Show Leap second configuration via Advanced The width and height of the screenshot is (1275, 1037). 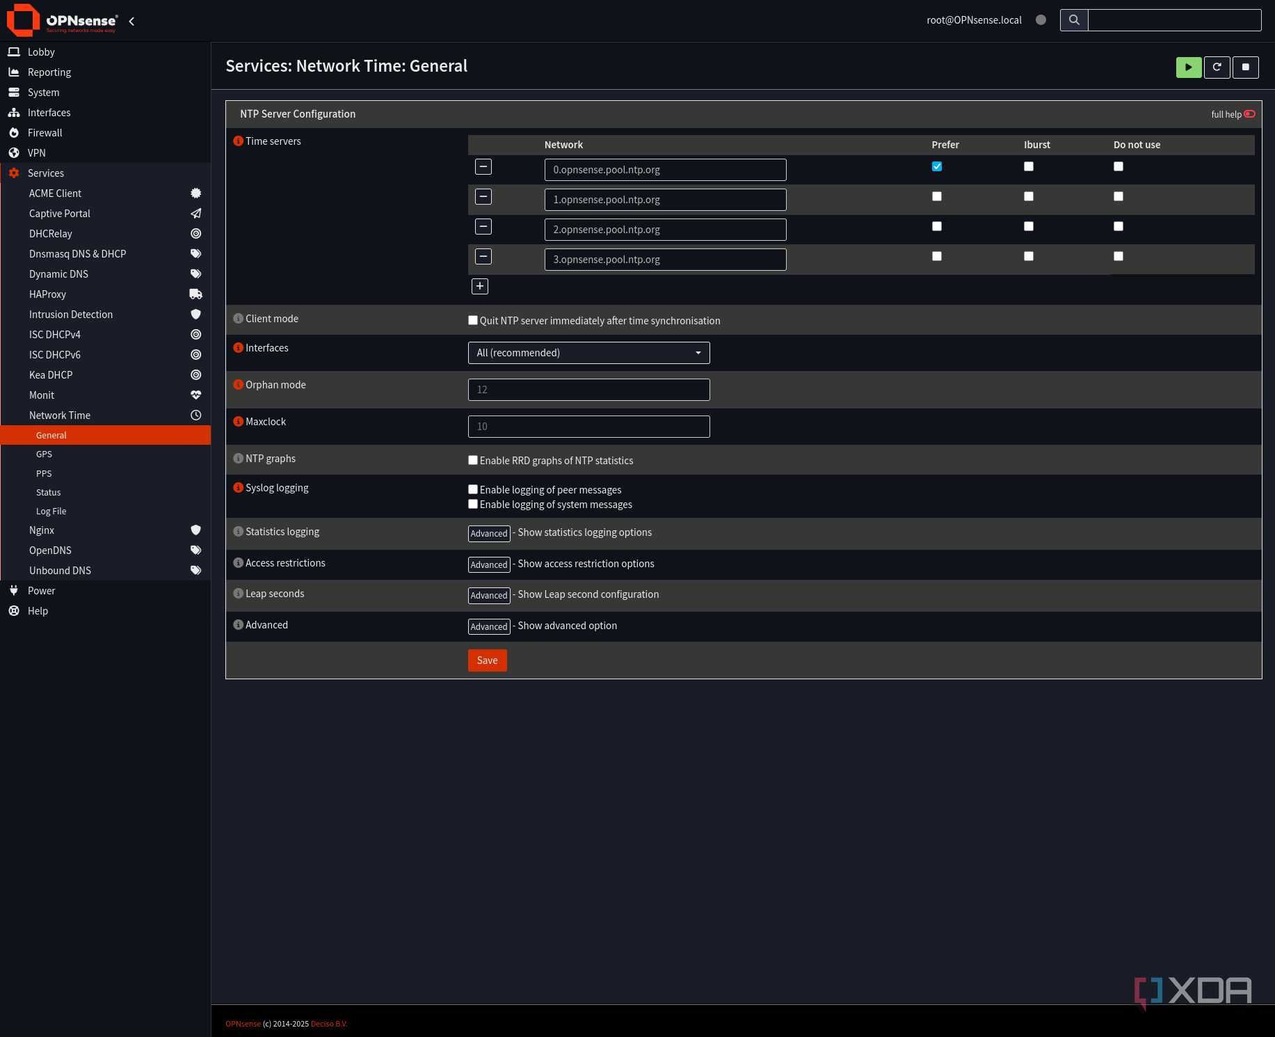(x=489, y=595)
